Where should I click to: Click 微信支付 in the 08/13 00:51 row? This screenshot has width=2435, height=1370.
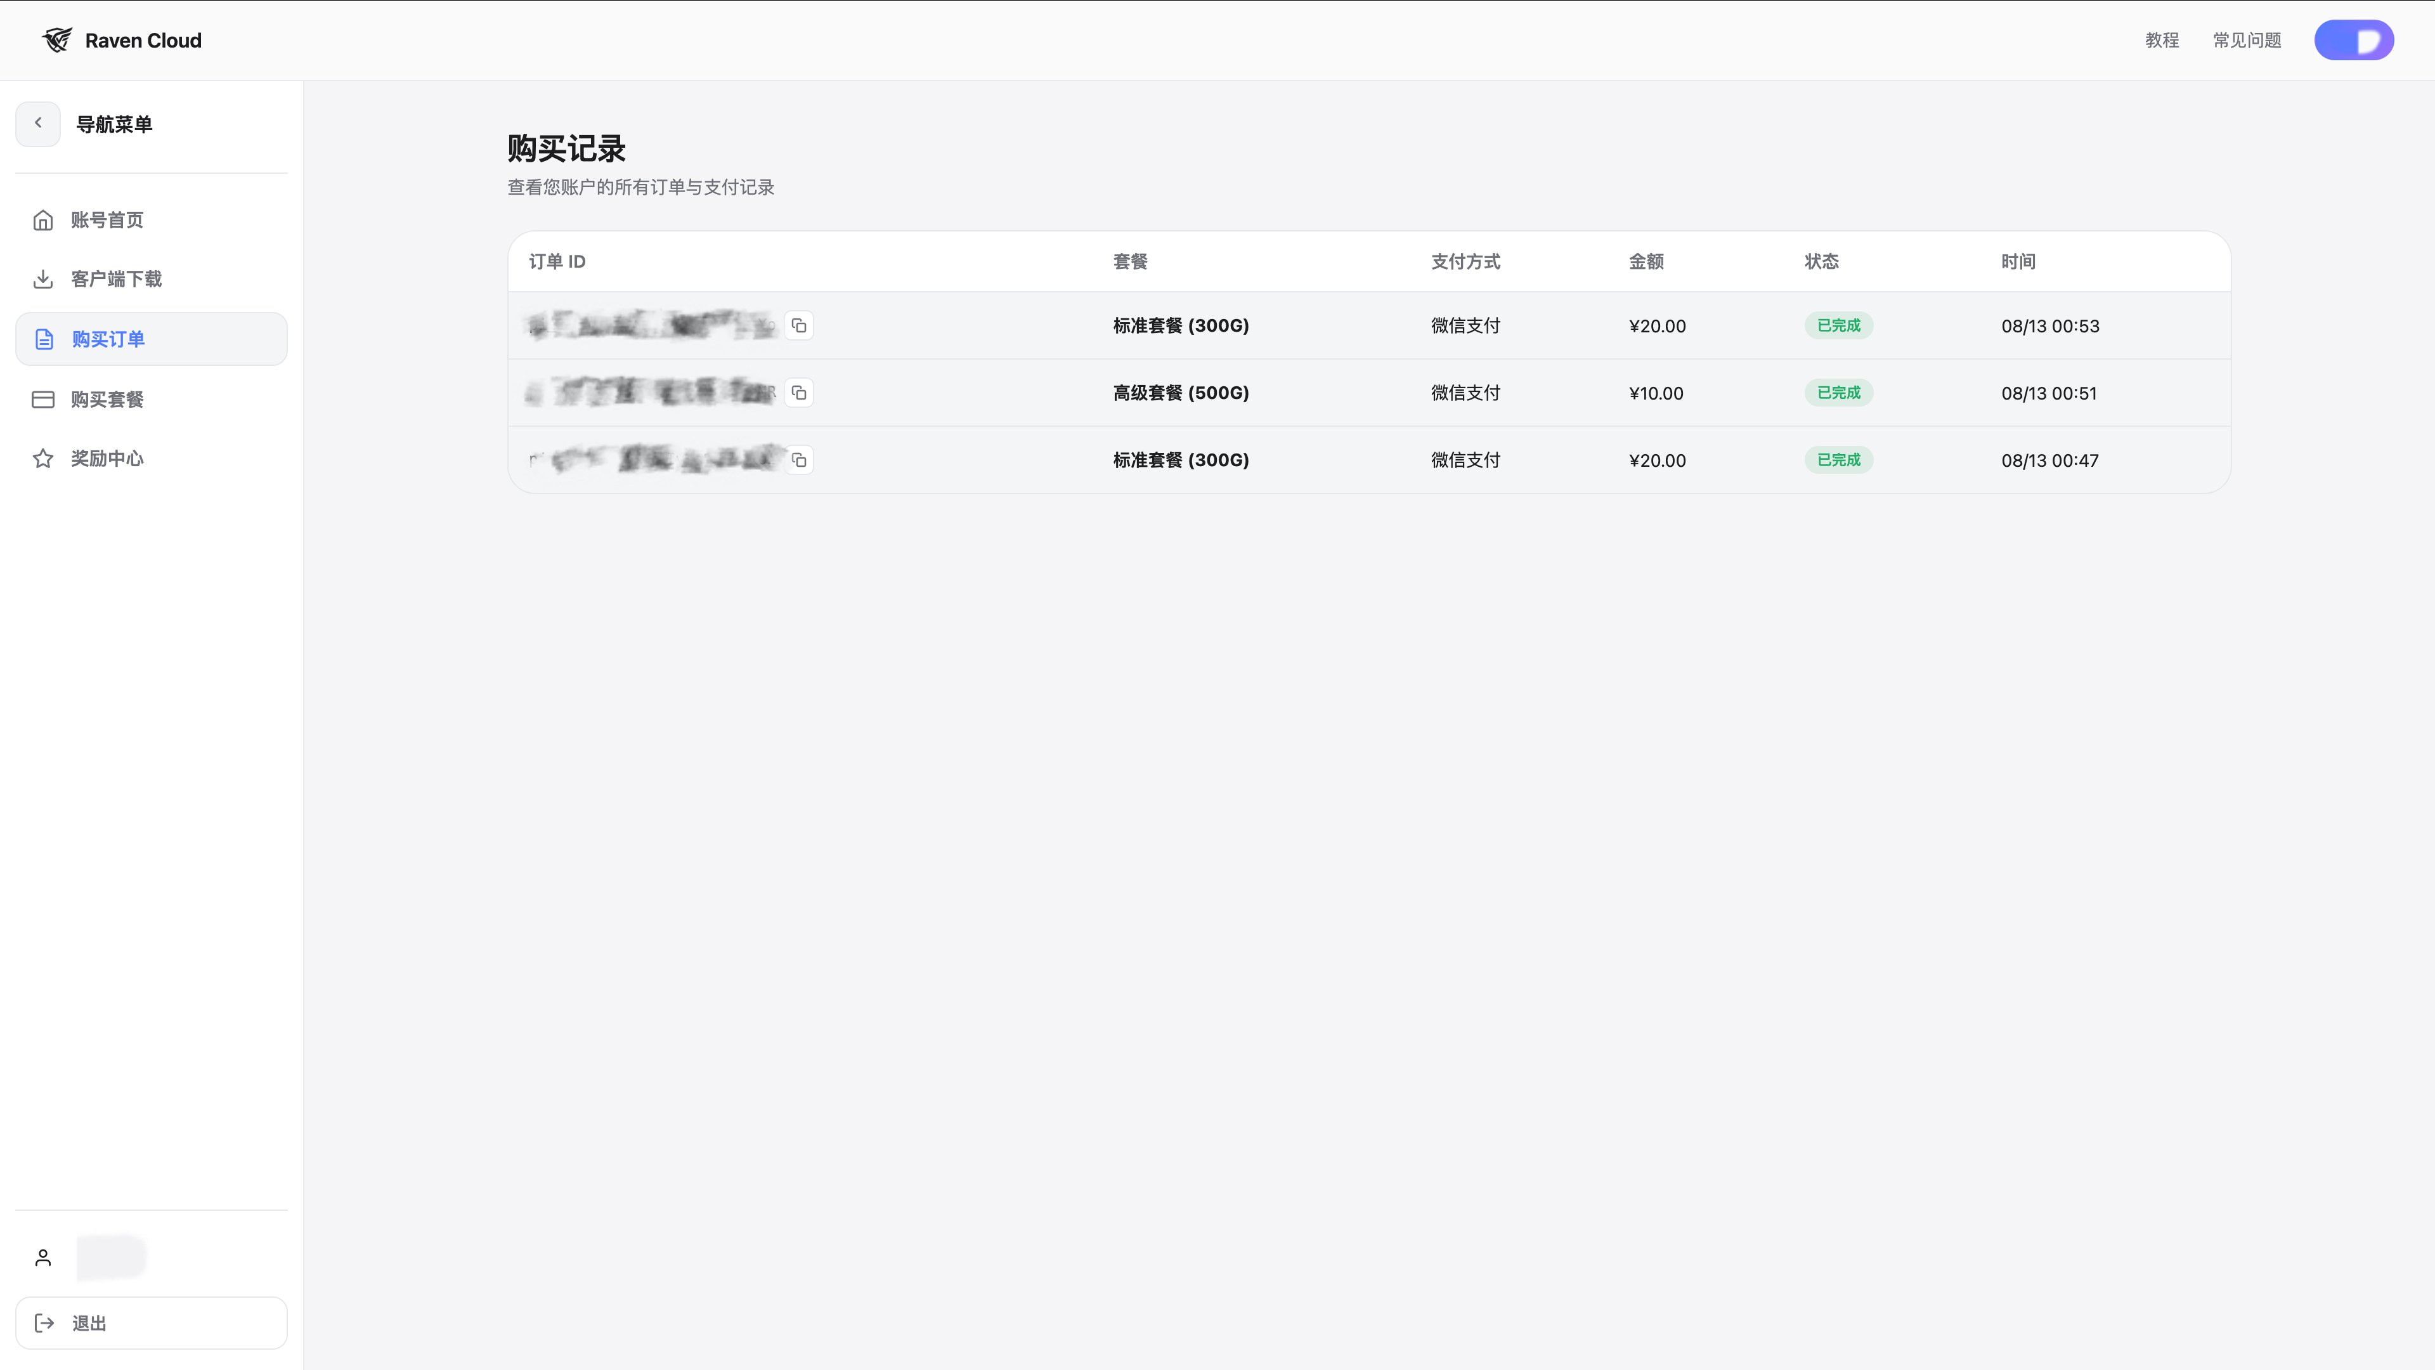1465,393
